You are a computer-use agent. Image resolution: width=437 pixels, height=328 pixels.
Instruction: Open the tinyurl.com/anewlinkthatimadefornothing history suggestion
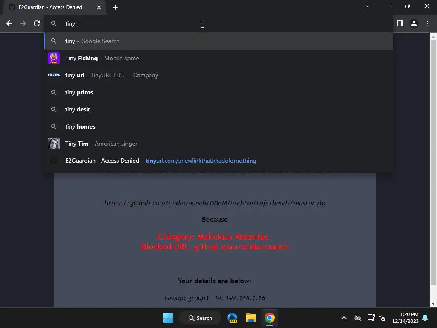pyautogui.click(x=218, y=161)
